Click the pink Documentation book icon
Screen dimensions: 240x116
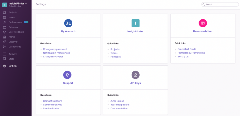[x=203, y=23]
